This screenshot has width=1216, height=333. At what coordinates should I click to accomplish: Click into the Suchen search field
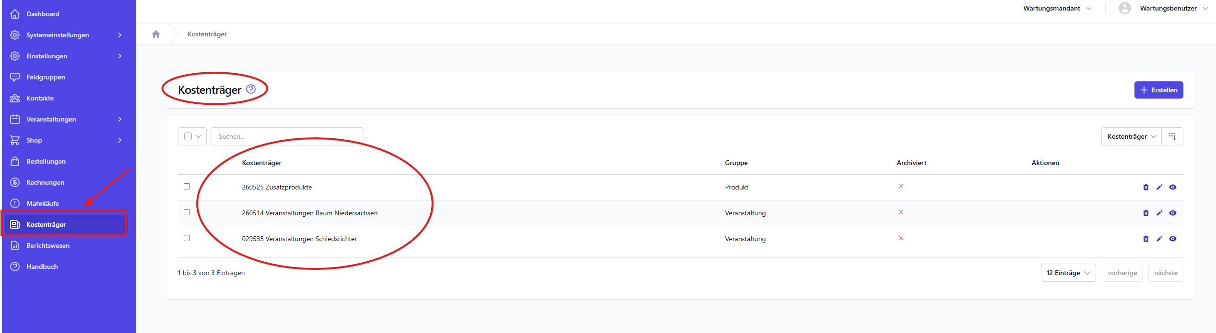287,136
